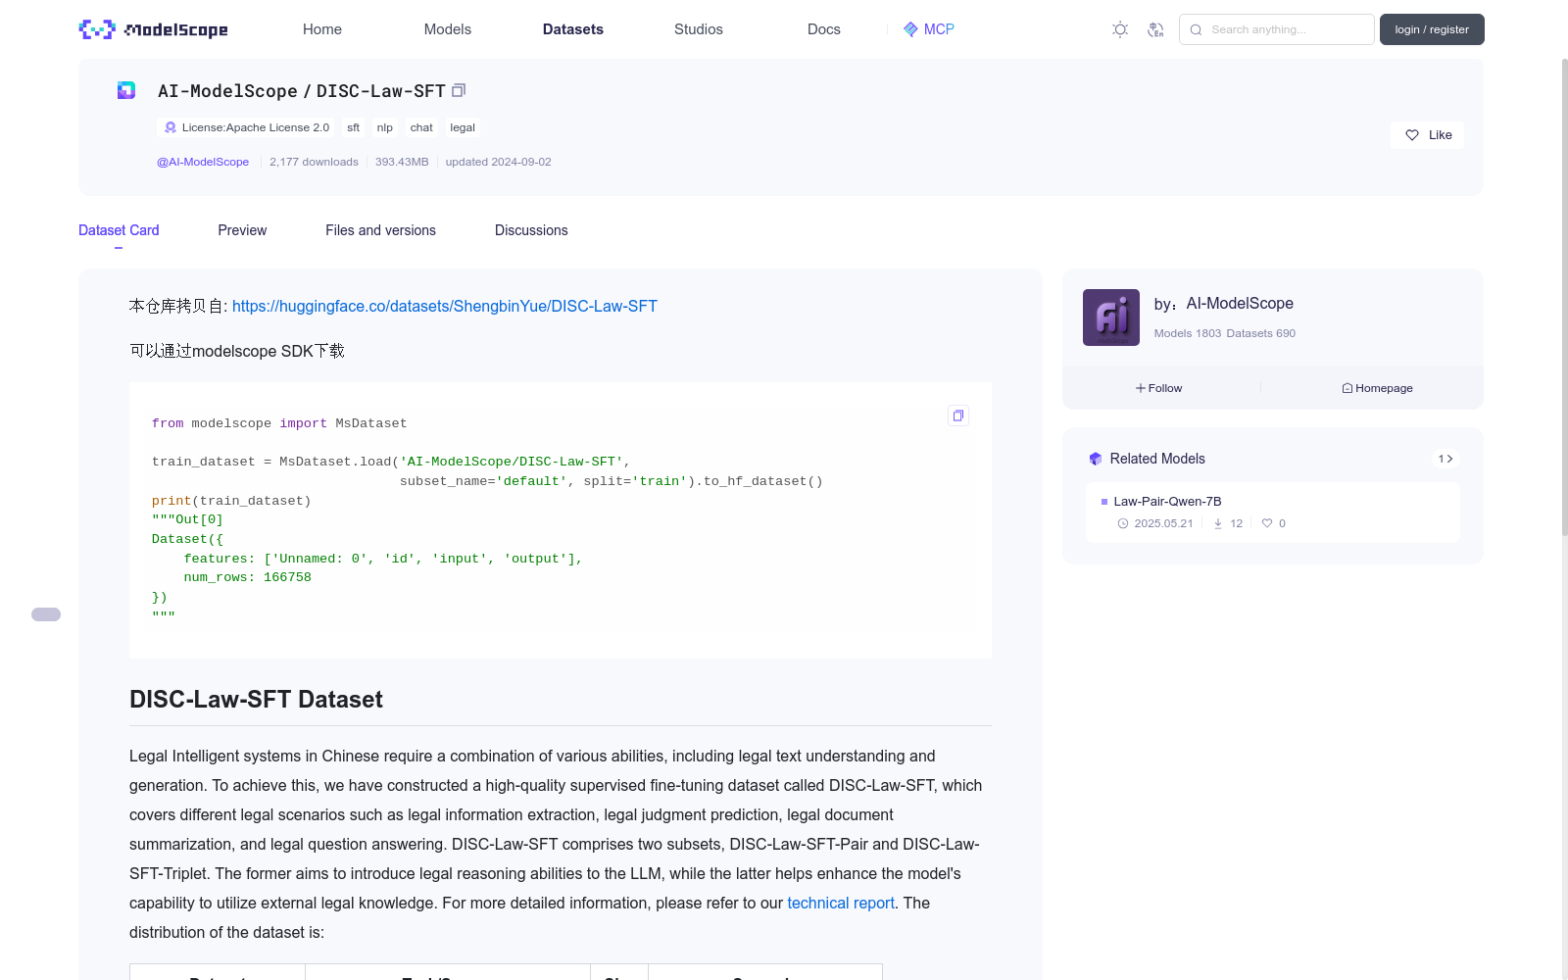
Task: Go to next page of Related Models
Action: click(1450, 459)
